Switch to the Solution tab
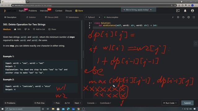Image resolution: width=198 pixels, height=111 pixels. click(31, 17)
